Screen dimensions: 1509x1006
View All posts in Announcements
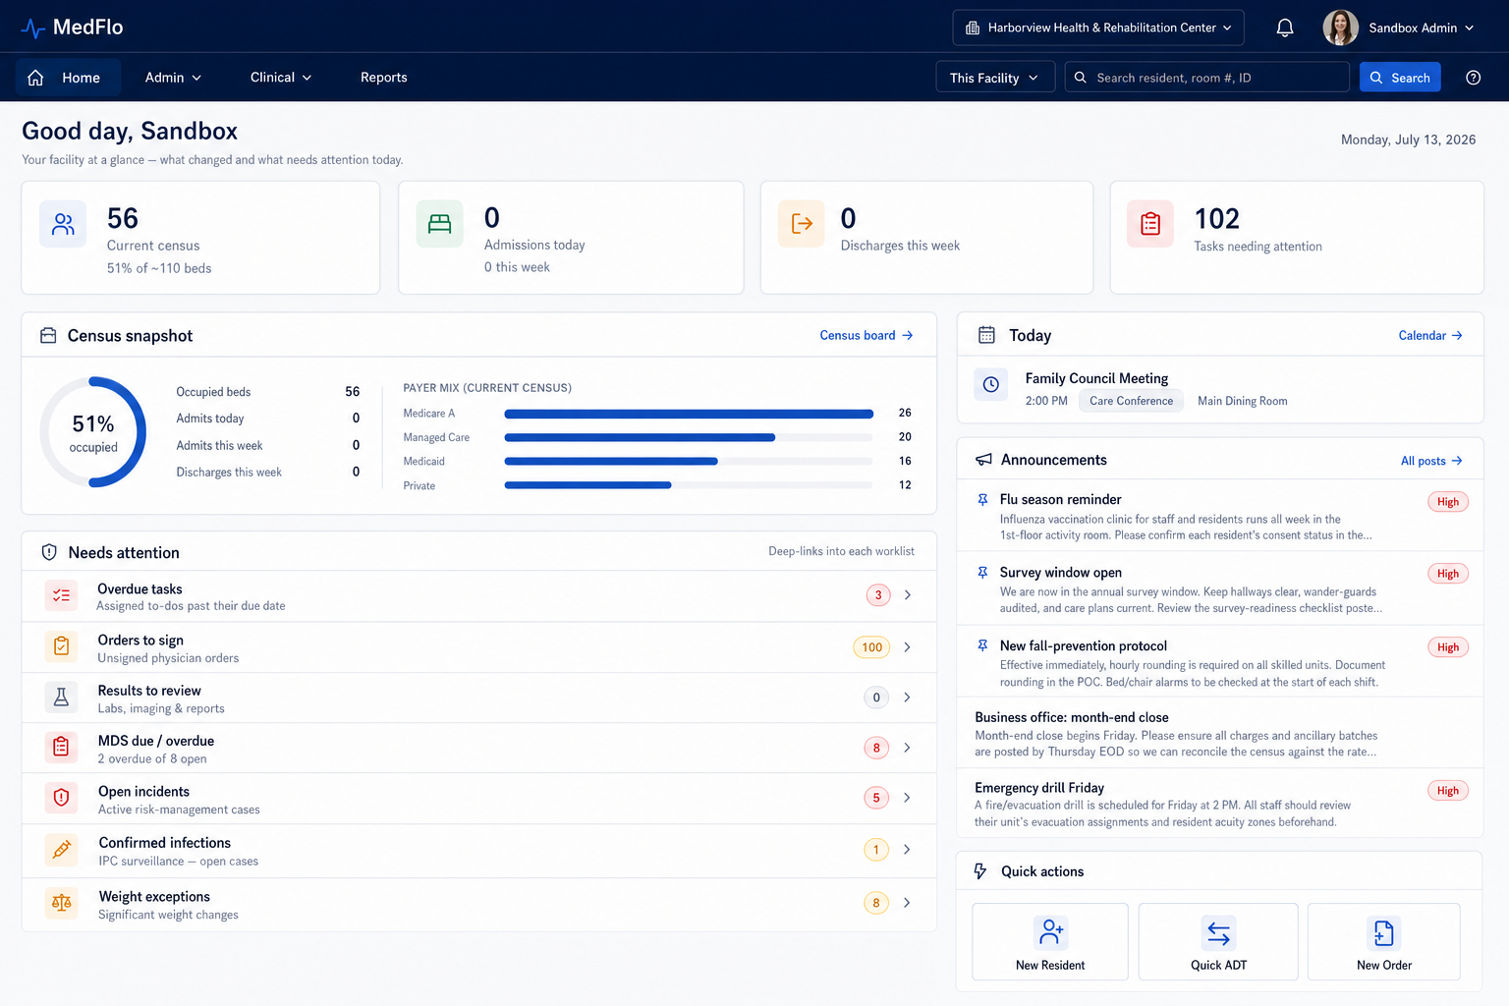[1431, 461]
